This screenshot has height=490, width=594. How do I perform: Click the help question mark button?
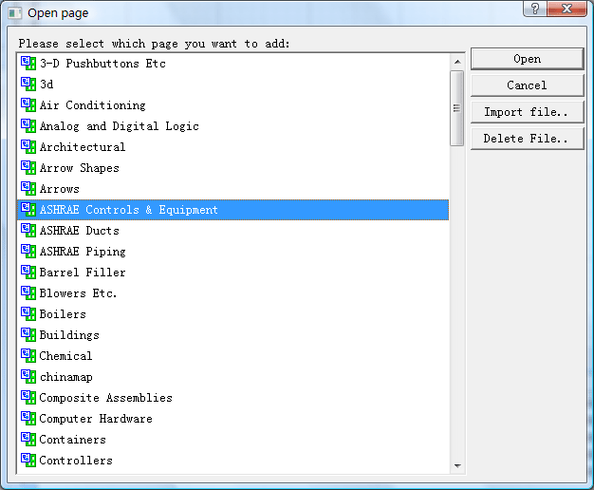coord(534,9)
